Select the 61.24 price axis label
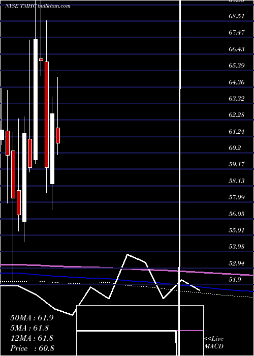The height and width of the screenshot is (356, 254). (x=237, y=131)
